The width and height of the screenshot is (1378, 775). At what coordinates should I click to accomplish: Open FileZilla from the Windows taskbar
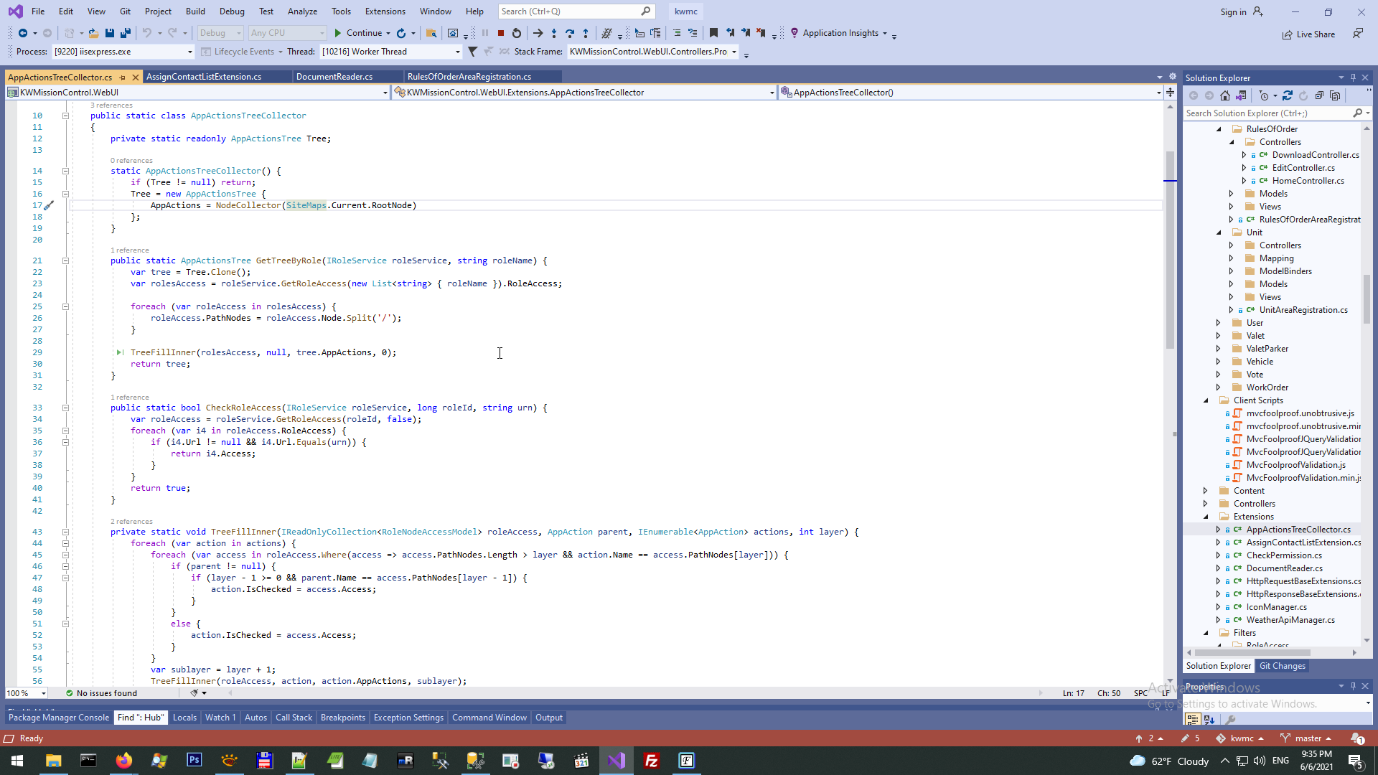652,761
